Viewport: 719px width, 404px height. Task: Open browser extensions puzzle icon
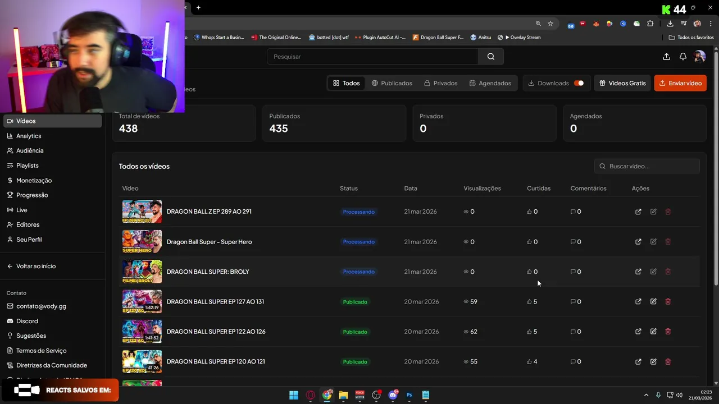tap(650, 24)
